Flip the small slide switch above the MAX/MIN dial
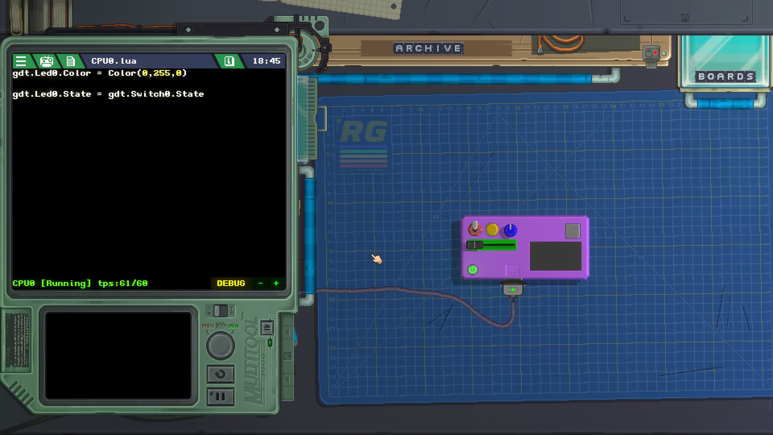Screen dimensions: 773x435 point(220,311)
